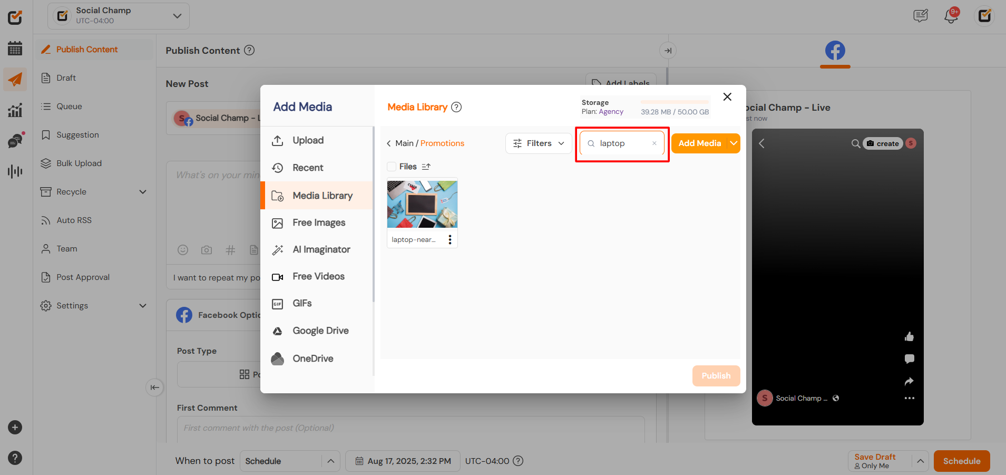Screen dimensions: 1006x475
Task: Click the Promotions breadcrumb link
Action: pos(442,143)
